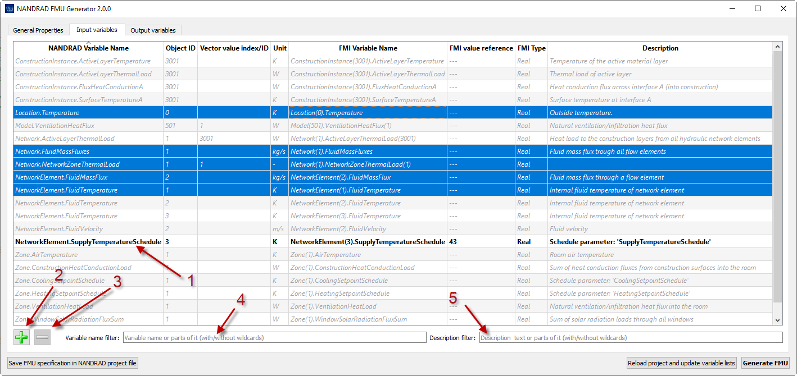The height and width of the screenshot is (376, 797).
Task: Click Description column header
Action: pyautogui.click(x=660, y=48)
